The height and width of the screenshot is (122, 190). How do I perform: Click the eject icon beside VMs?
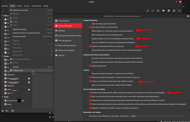29,90
